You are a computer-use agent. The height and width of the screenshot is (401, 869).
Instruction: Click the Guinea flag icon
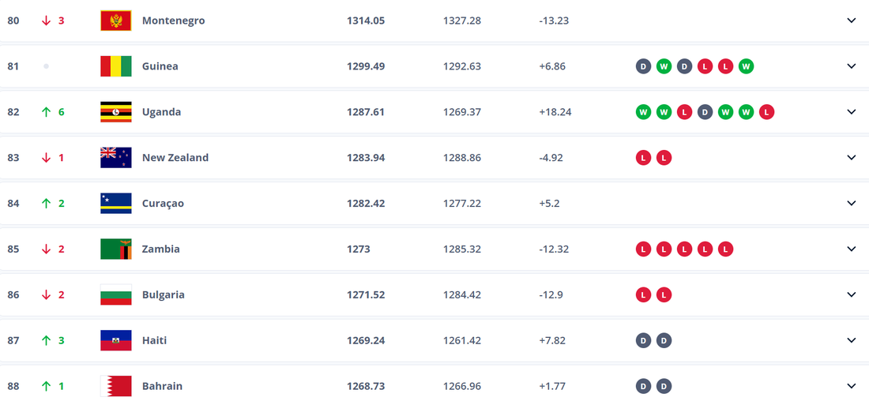(x=116, y=66)
